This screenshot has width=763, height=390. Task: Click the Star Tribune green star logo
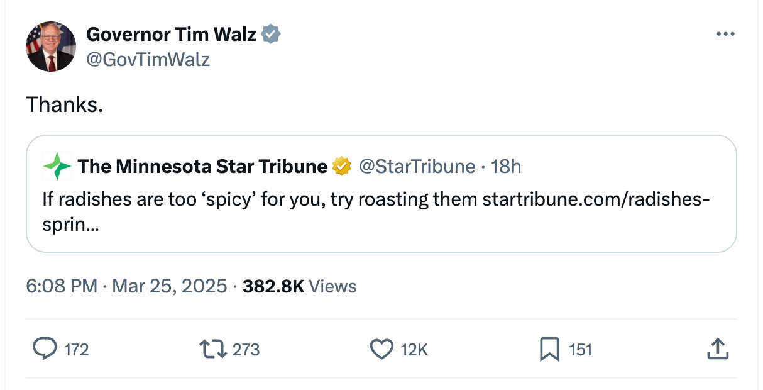coord(57,167)
